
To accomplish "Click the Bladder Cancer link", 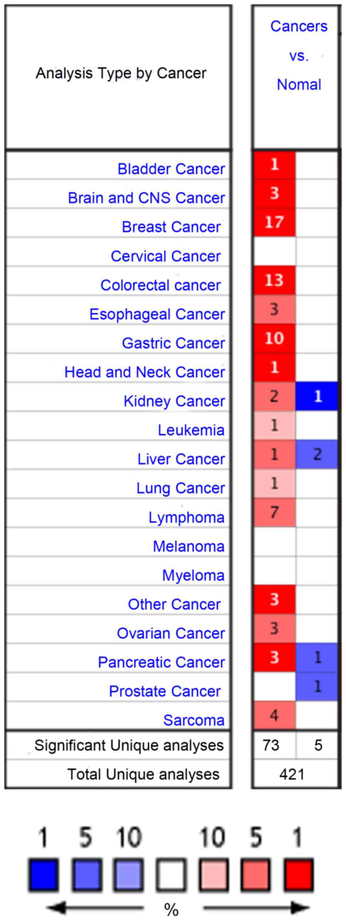I will [171, 169].
